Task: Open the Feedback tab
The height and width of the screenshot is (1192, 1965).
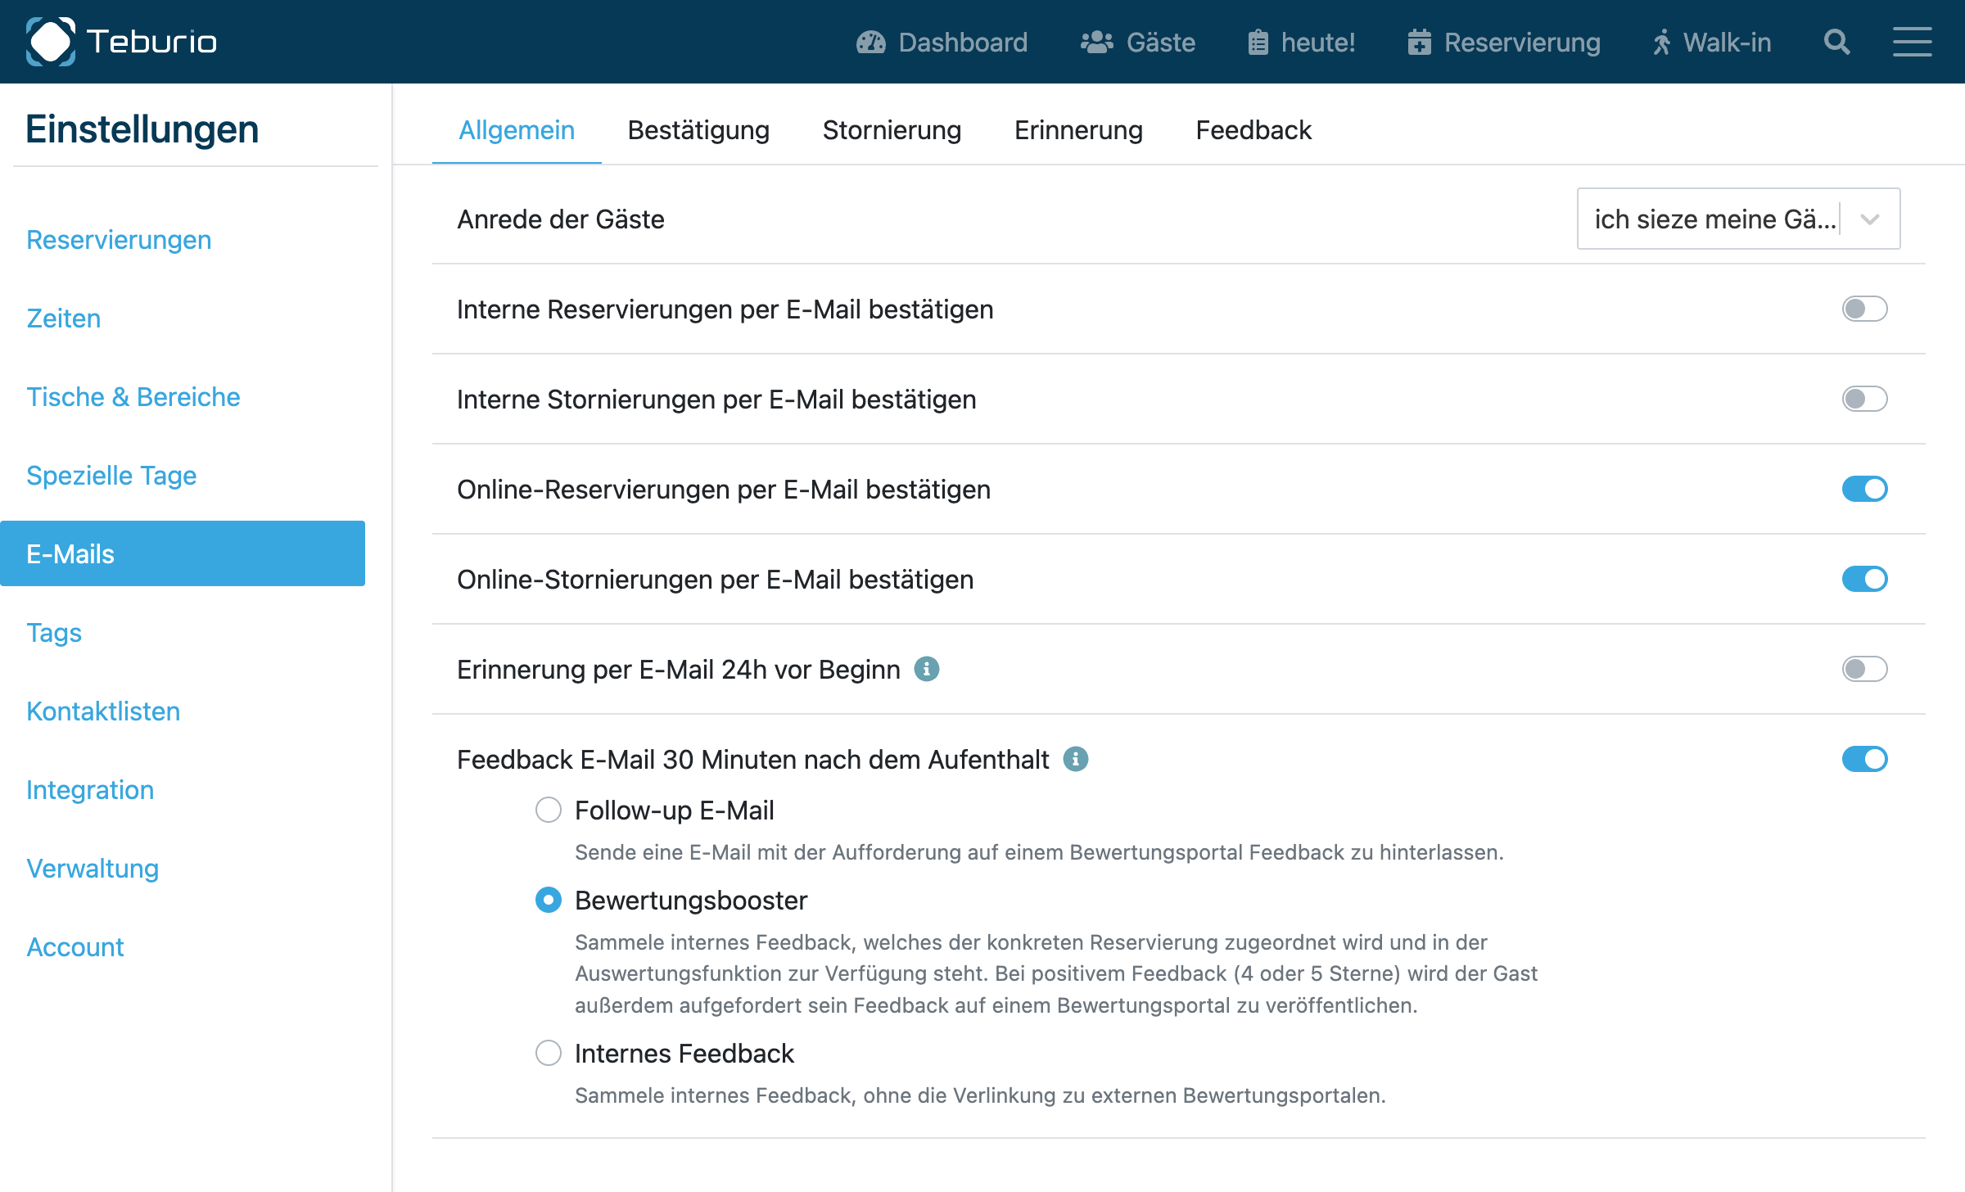Action: [1253, 130]
